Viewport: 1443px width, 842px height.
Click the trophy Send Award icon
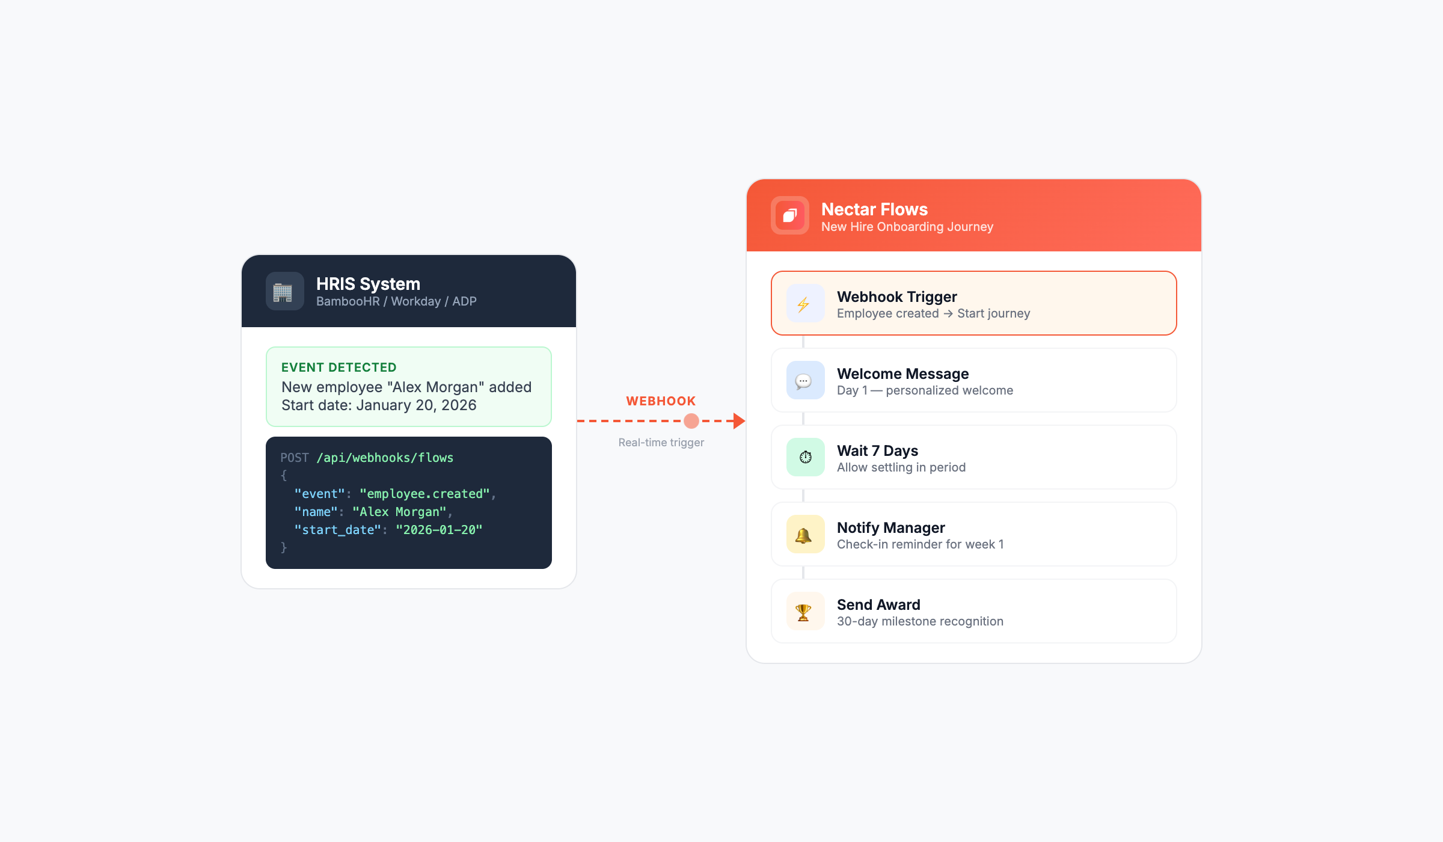[x=804, y=612]
